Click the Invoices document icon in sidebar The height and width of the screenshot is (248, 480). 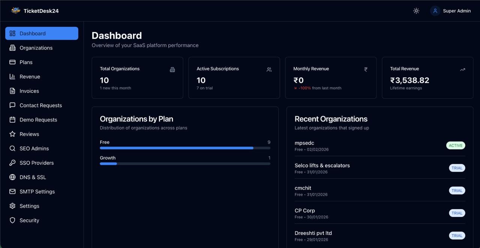click(x=12, y=91)
